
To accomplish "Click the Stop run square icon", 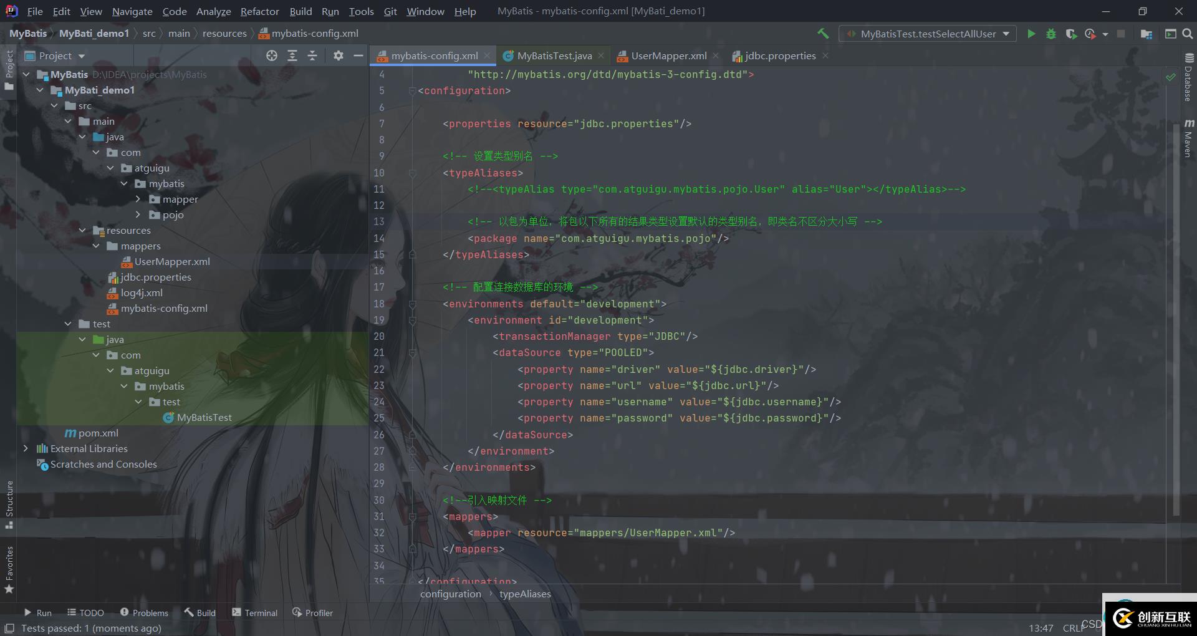I will (x=1121, y=34).
